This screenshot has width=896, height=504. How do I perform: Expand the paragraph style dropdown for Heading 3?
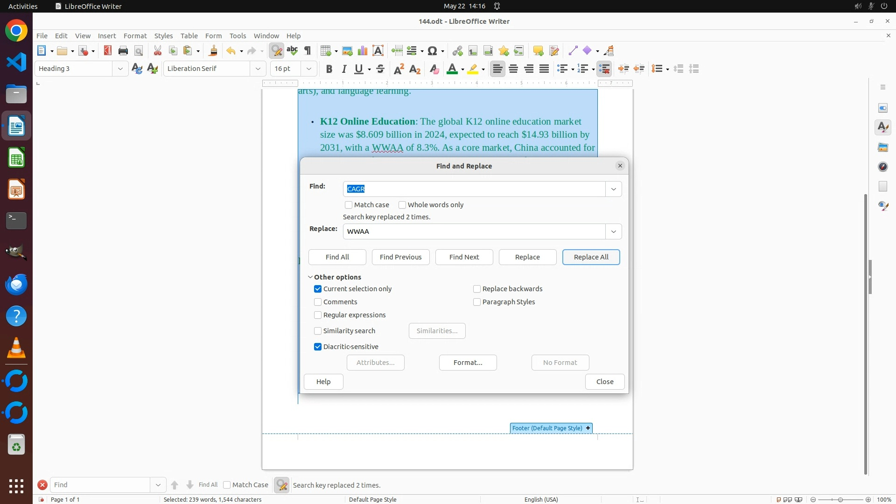coord(120,69)
